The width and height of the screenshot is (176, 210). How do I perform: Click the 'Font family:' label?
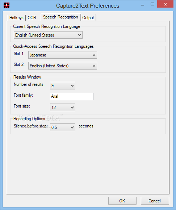click(x=23, y=95)
